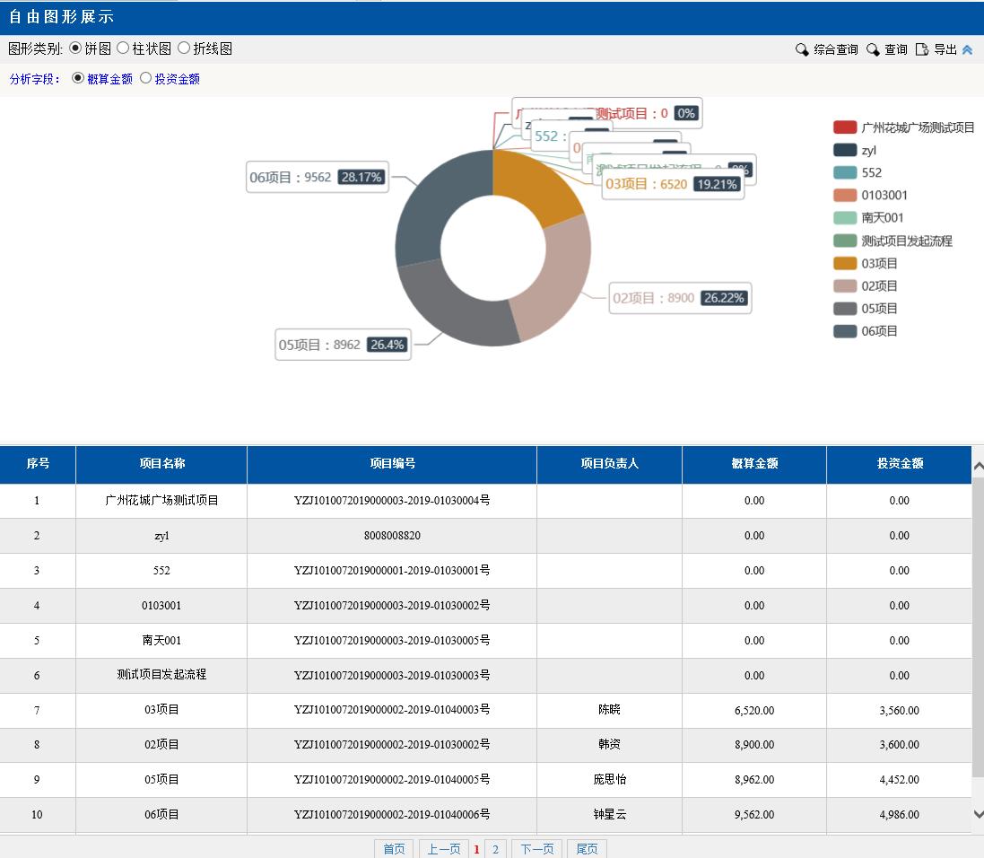Click the 尾页 pagination button

(587, 849)
